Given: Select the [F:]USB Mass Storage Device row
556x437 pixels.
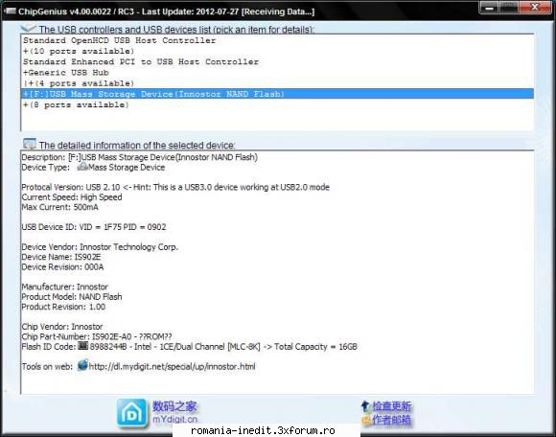Looking at the screenshot, I should click(277, 94).
